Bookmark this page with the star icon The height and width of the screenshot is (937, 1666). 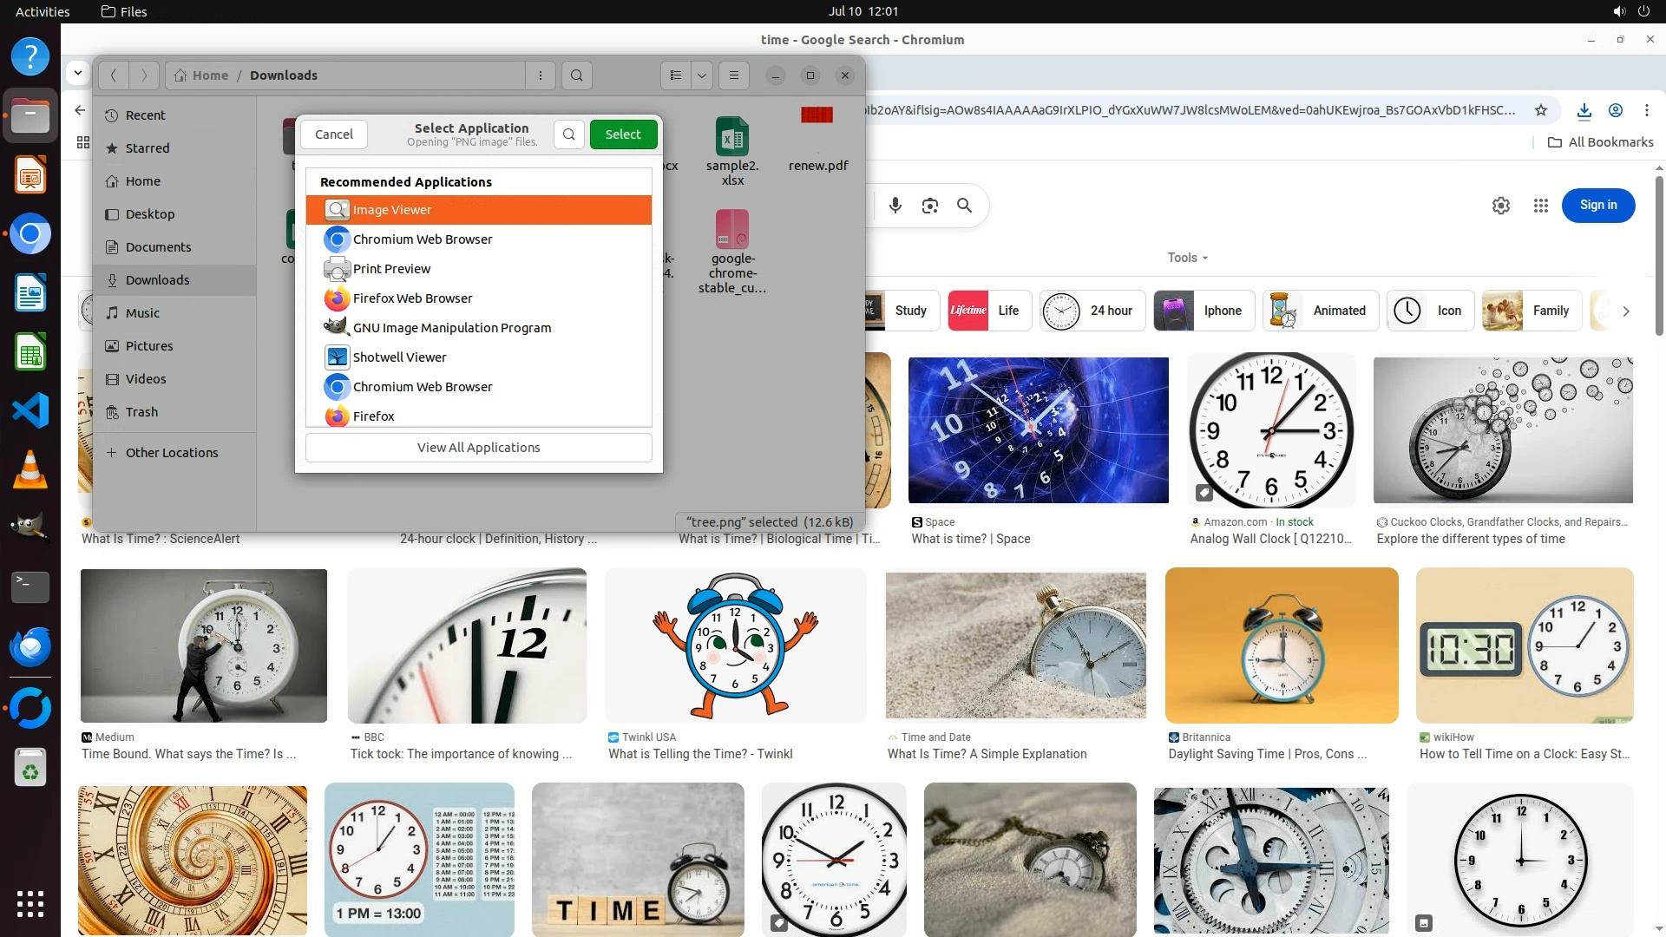[1541, 110]
